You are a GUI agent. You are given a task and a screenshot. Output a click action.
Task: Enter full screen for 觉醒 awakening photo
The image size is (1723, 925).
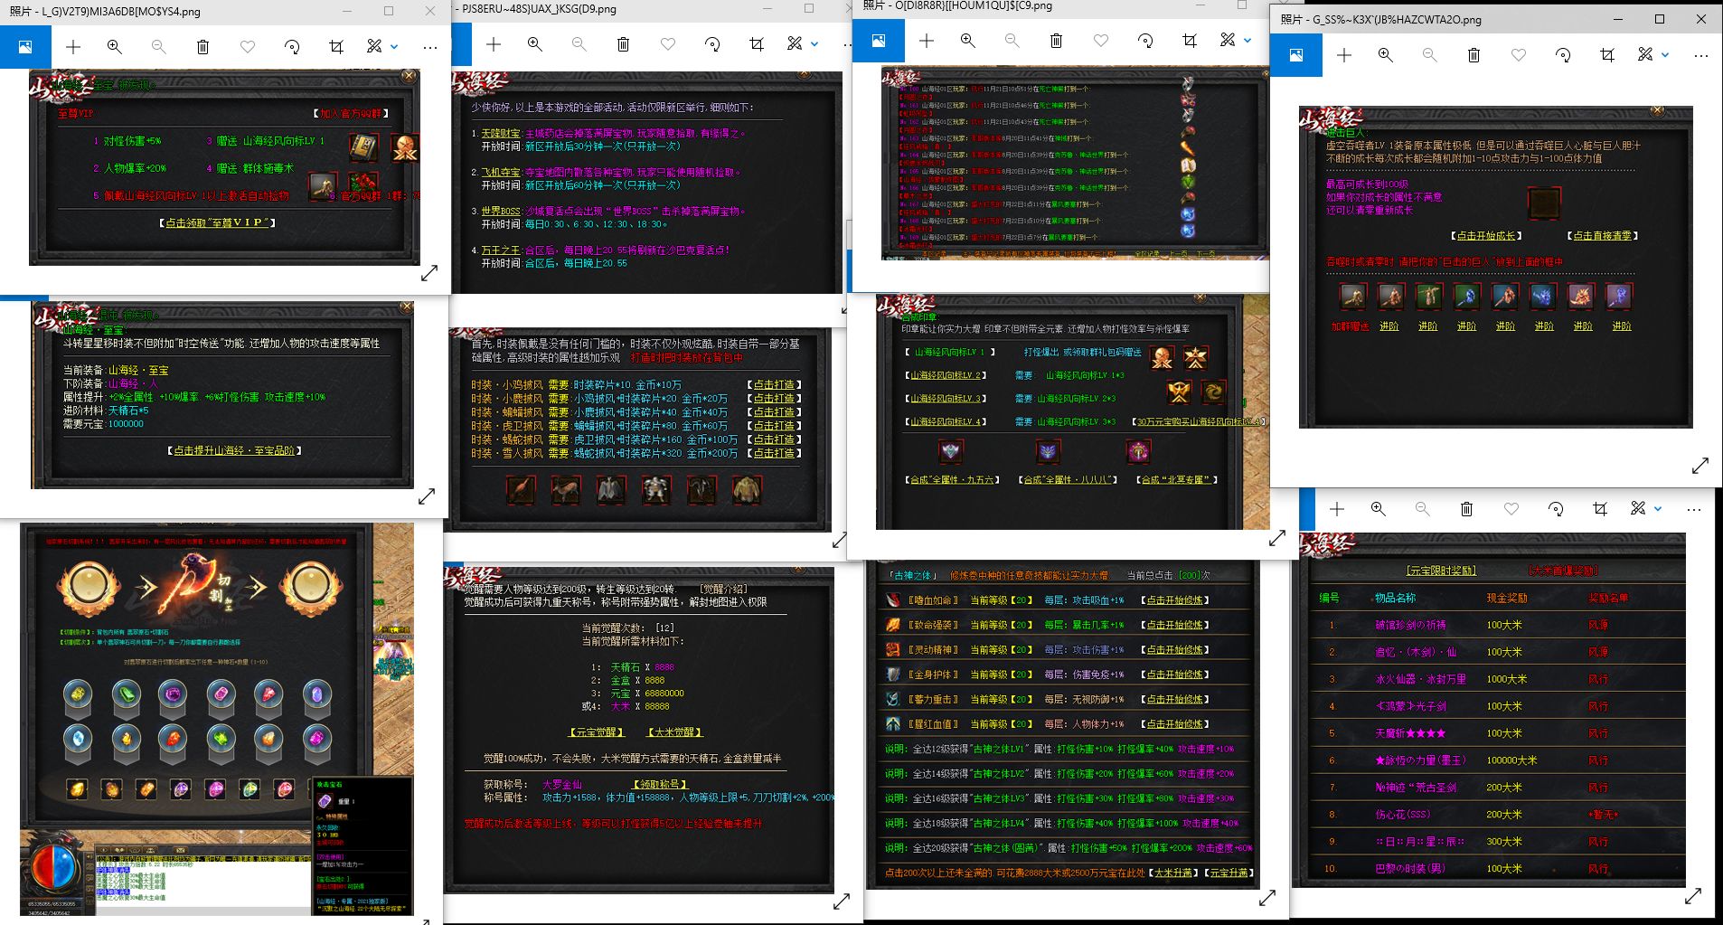click(841, 901)
